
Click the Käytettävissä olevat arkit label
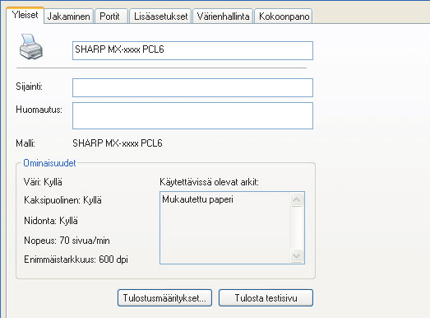[209, 182]
